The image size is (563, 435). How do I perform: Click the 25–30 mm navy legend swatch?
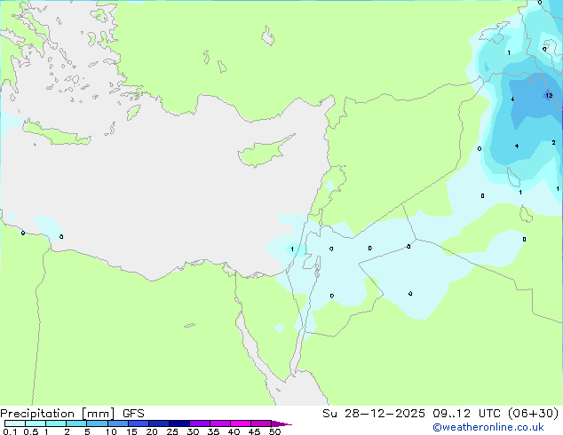click(x=178, y=423)
